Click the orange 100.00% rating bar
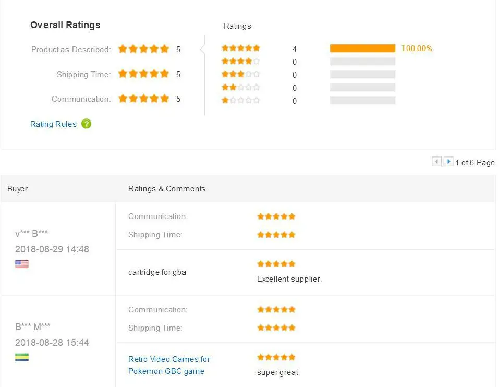 coord(362,49)
